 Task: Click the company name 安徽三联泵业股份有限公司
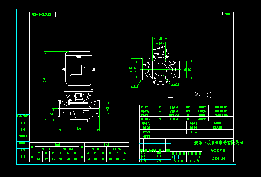pyautogui.click(x=218, y=142)
